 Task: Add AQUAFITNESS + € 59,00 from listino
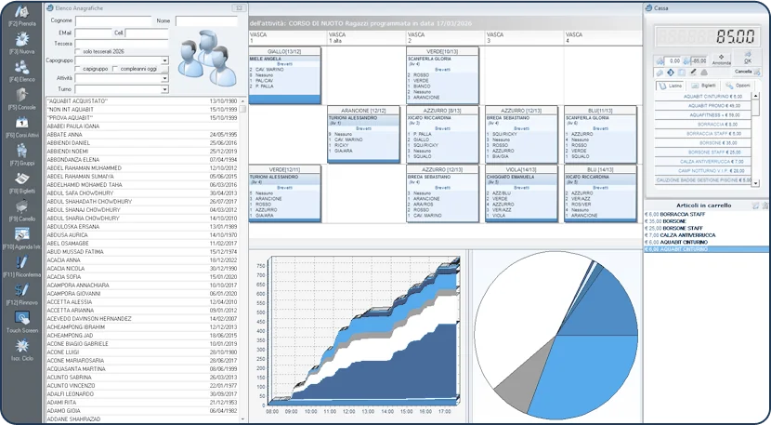tap(703, 115)
